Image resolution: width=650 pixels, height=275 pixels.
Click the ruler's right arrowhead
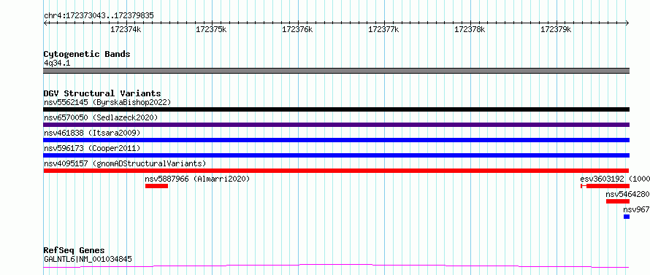click(627, 23)
